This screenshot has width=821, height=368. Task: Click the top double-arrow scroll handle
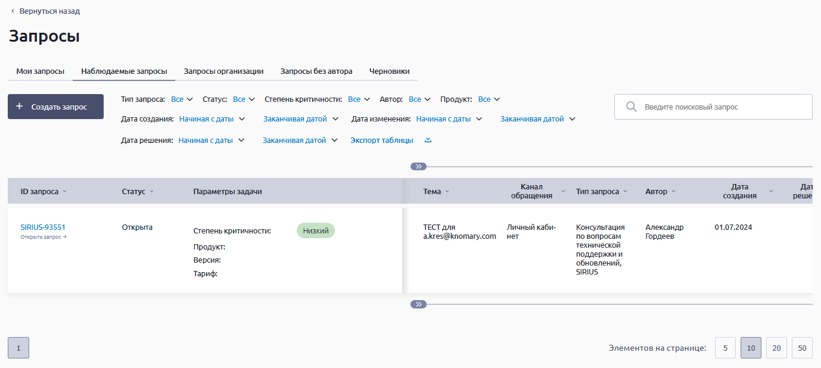[x=418, y=167]
